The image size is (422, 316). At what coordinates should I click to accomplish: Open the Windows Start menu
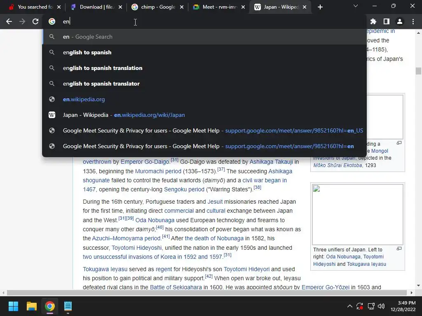[x=13, y=306]
